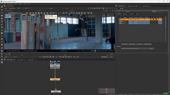The width and height of the screenshot is (170, 95).
Task: Open the In/Out playback range dropdown
Action: coord(16,57)
